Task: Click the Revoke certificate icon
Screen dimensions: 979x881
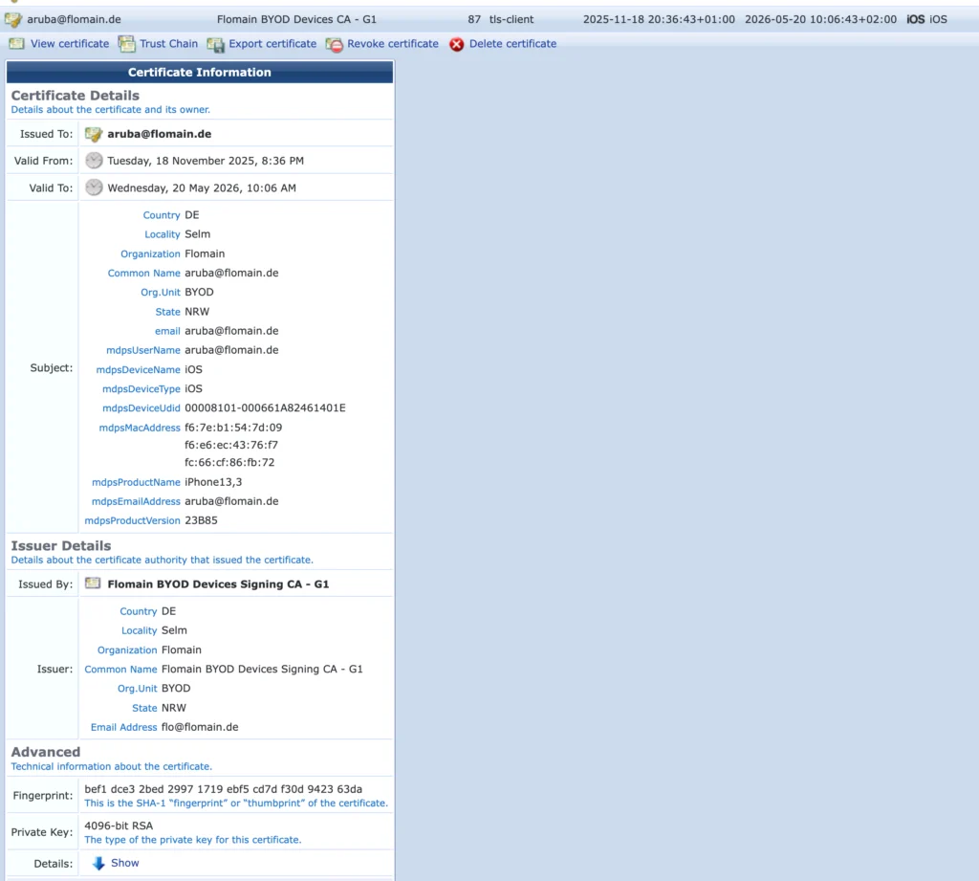Action: [x=334, y=44]
